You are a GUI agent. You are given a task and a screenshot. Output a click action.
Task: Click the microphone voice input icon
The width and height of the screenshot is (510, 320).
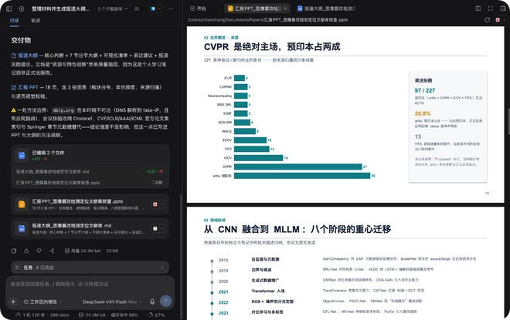(152, 301)
